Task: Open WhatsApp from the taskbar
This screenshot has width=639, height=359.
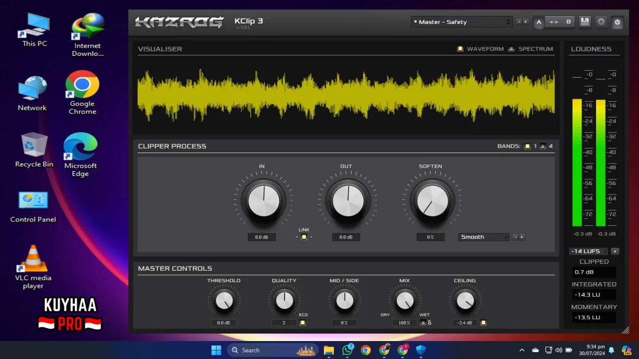Action: pyautogui.click(x=347, y=350)
